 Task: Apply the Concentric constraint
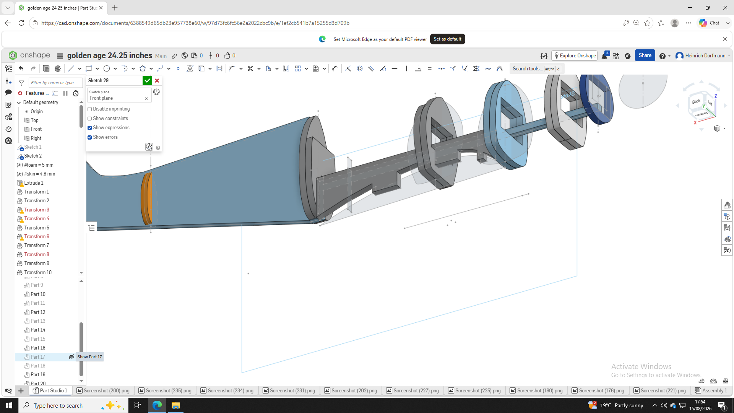[x=359, y=68]
